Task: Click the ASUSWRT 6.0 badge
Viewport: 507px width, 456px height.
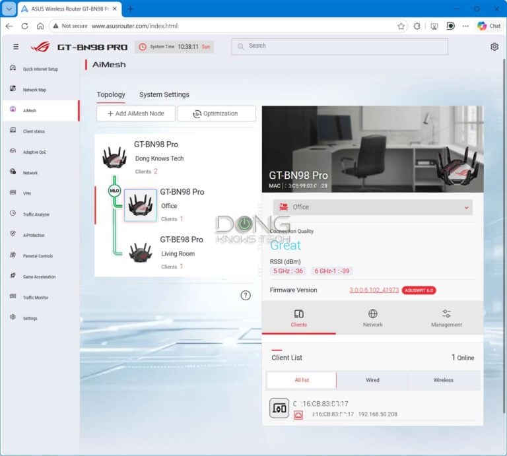Action: tap(419, 290)
